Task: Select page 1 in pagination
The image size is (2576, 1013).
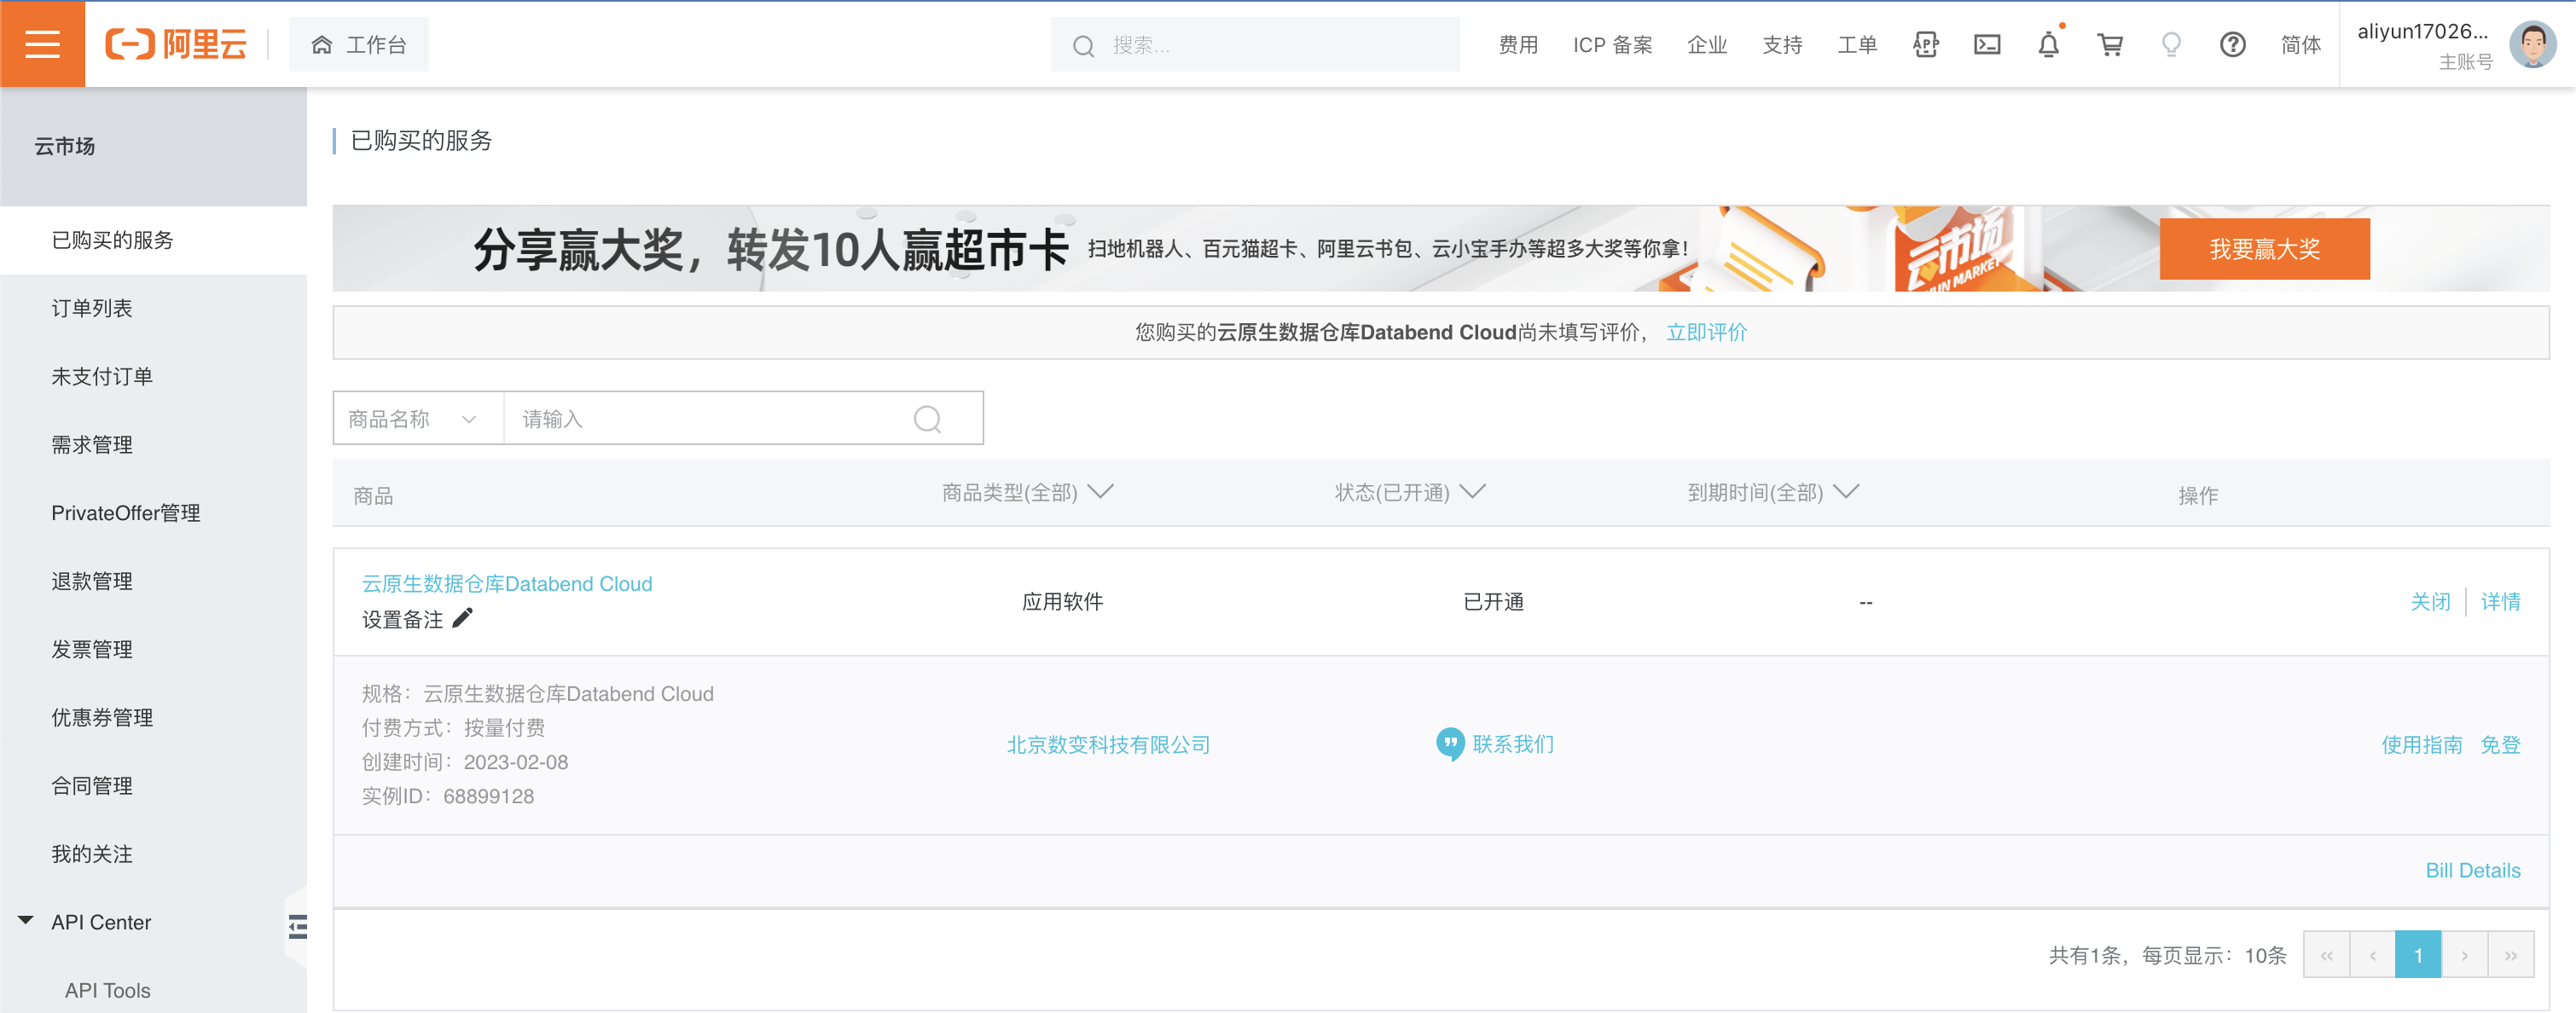Action: click(2418, 954)
